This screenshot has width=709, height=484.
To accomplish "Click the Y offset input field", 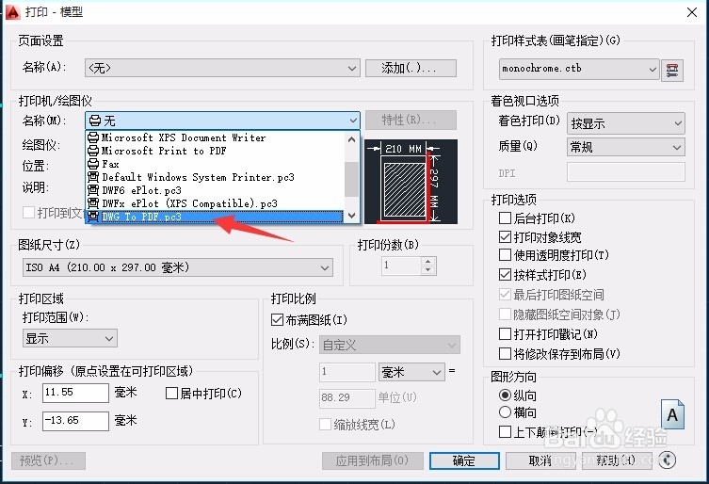I will tap(75, 421).
